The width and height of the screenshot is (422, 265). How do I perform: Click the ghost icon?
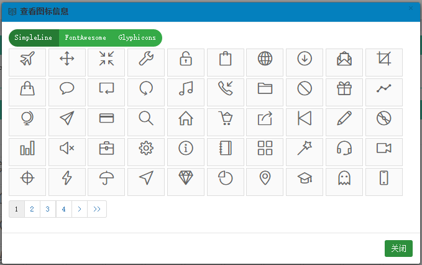click(x=344, y=179)
